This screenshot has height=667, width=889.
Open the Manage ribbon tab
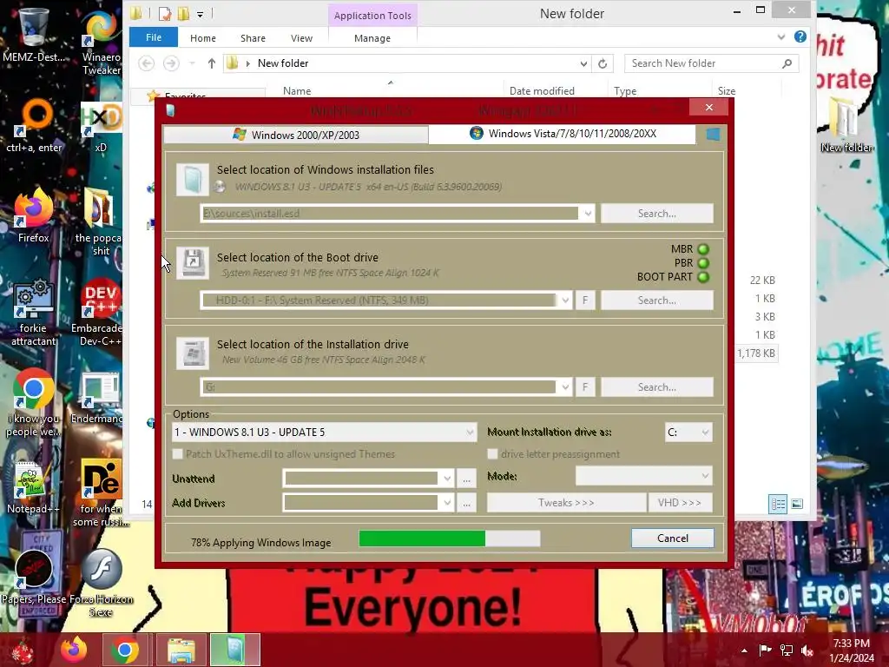point(372,38)
